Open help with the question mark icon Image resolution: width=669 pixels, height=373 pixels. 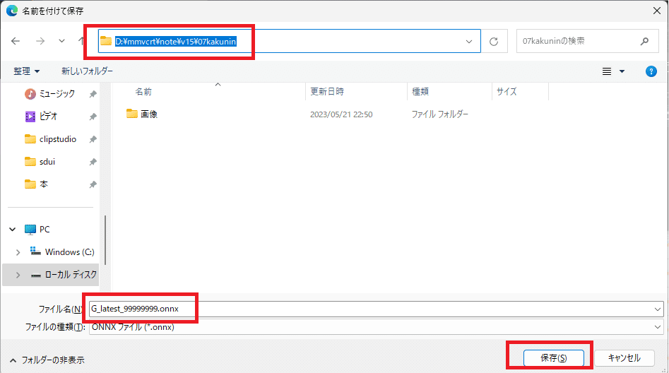651,71
